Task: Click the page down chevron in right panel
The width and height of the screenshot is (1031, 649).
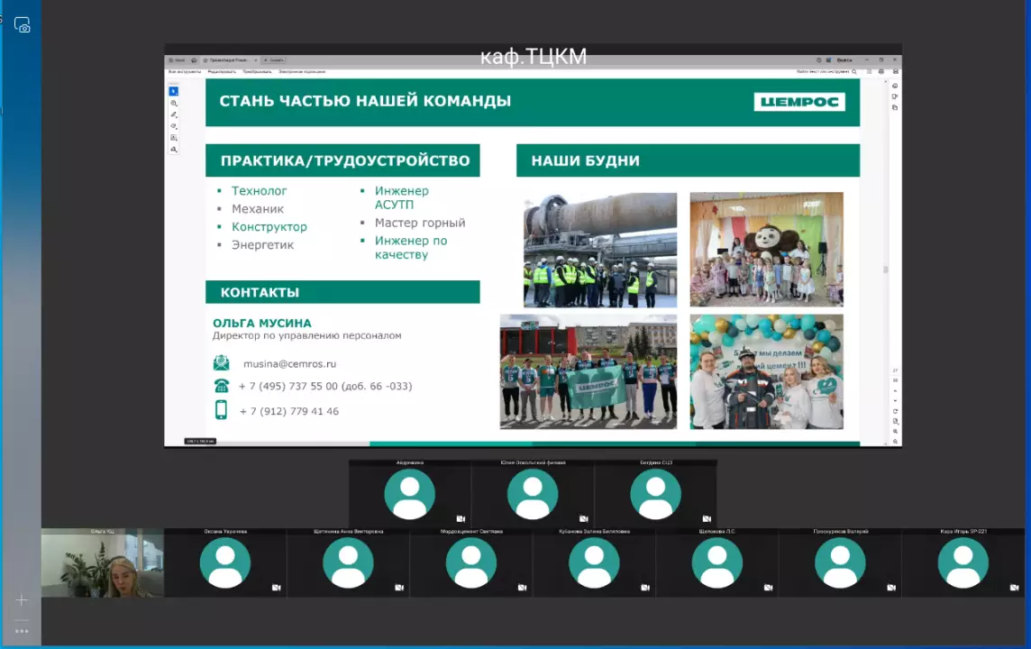Action: coord(895,401)
